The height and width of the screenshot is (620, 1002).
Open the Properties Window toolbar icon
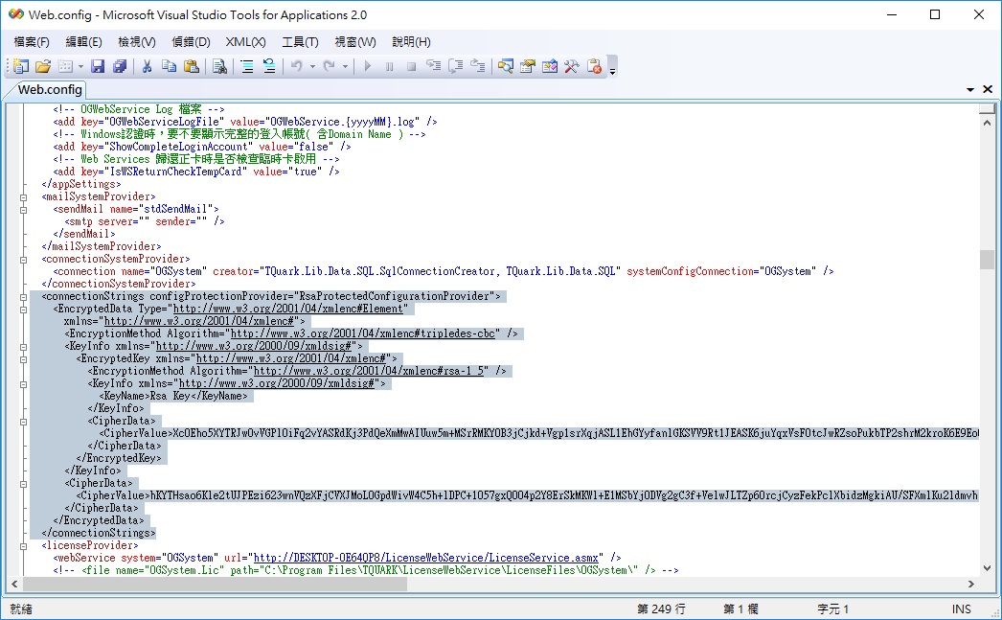[527, 66]
